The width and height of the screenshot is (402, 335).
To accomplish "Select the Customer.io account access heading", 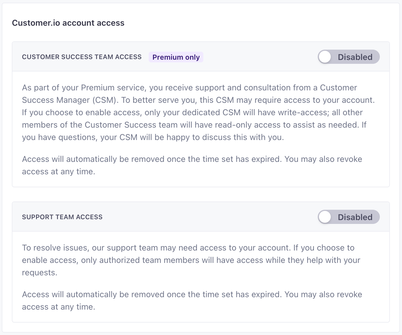I will 68,23.
